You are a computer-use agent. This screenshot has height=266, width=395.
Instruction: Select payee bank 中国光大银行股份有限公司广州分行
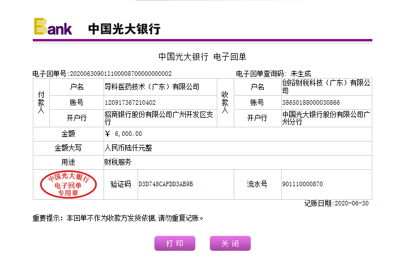point(326,118)
